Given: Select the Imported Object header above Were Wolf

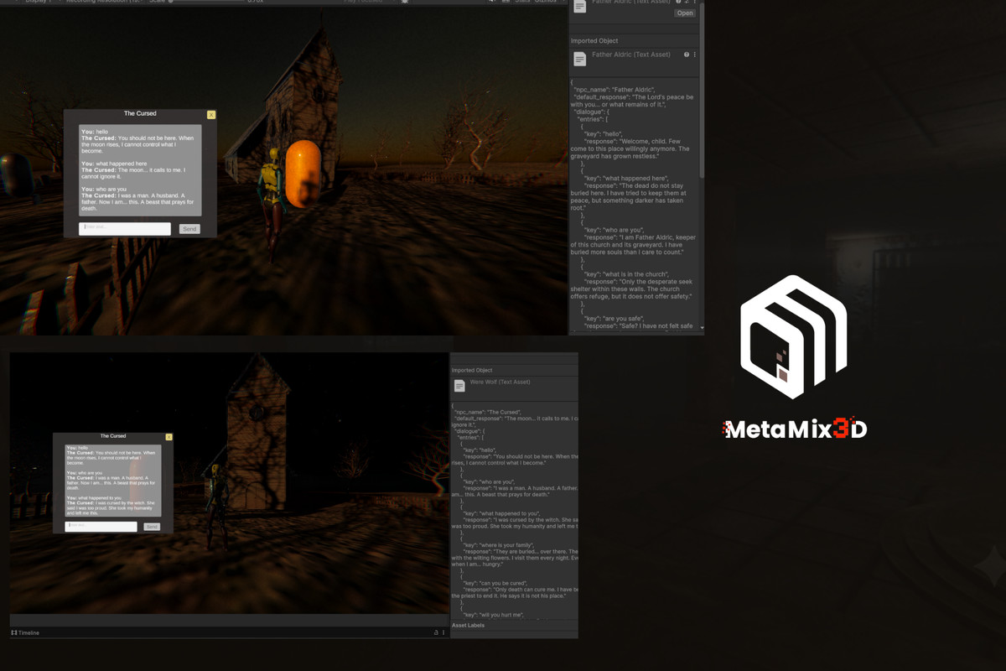Looking at the screenshot, I should [x=472, y=370].
